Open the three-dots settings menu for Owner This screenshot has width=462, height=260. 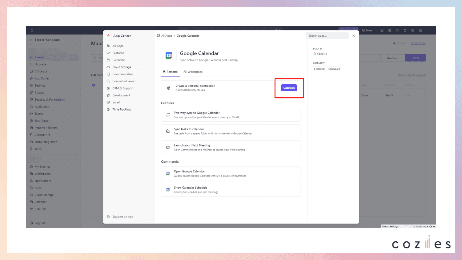tap(409, 95)
